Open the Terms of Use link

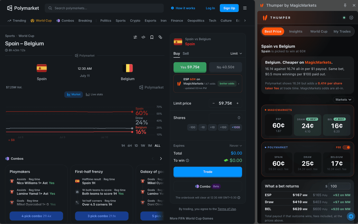tap(227, 209)
